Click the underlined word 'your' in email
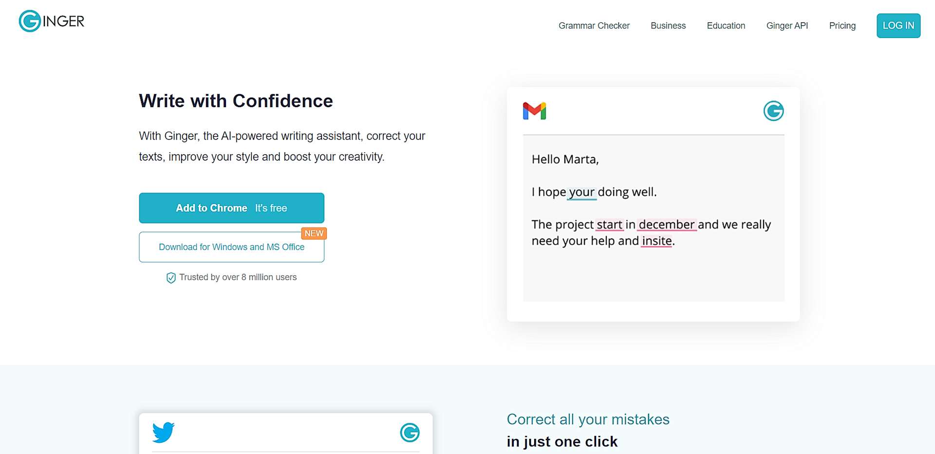The image size is (935, 454). tap(582, 192)
